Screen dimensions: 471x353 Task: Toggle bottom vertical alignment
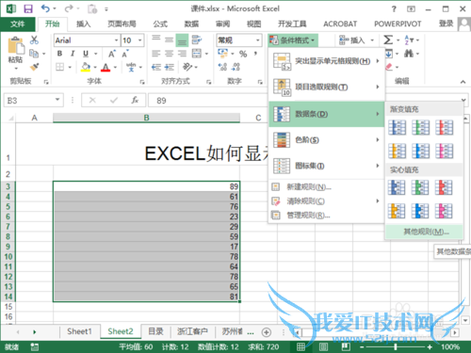pyautogui.click(x=182, y=40)
